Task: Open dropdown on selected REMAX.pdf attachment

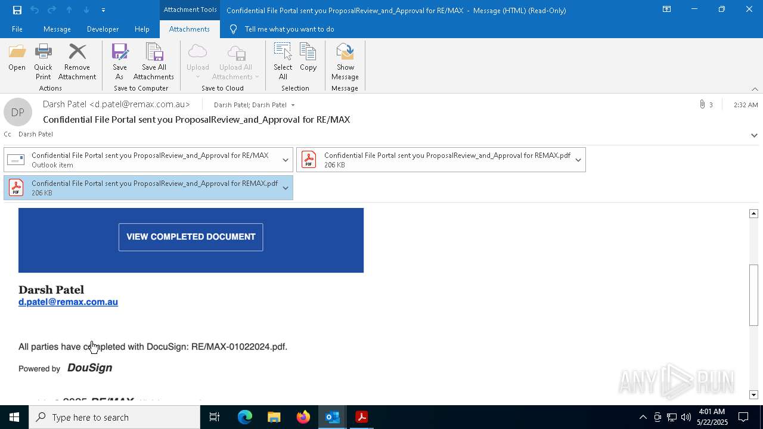Action: [x=286, y=188]
